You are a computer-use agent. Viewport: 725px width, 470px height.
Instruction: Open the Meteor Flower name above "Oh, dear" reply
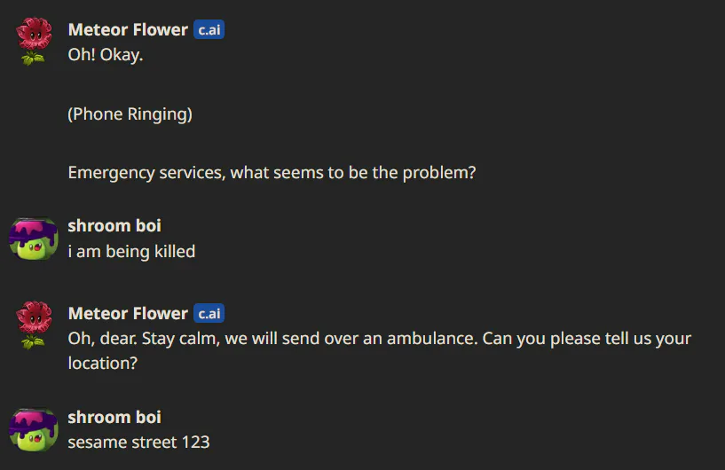pos(128,313)
